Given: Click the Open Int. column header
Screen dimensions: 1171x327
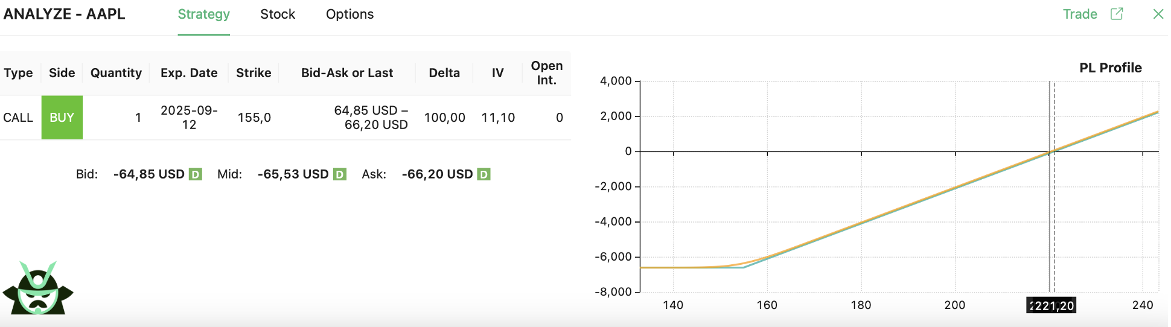Looking at the screenshot, I should [546, 73].
